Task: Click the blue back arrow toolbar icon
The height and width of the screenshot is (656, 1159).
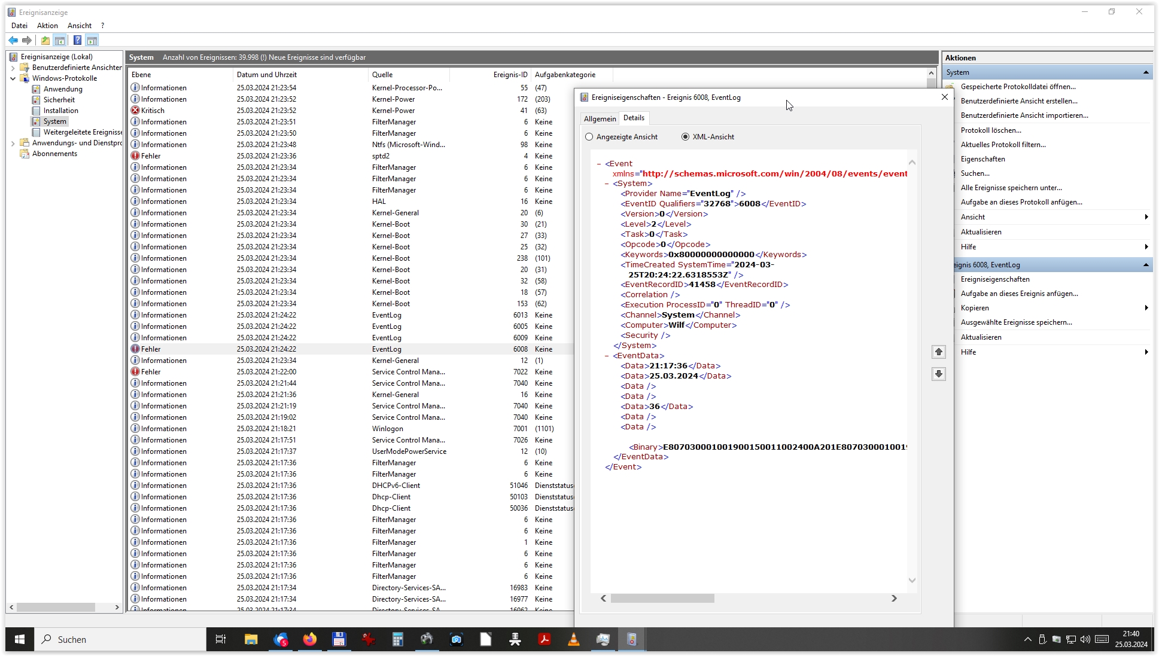Action: pyautogui.click(x=13, y=41)
